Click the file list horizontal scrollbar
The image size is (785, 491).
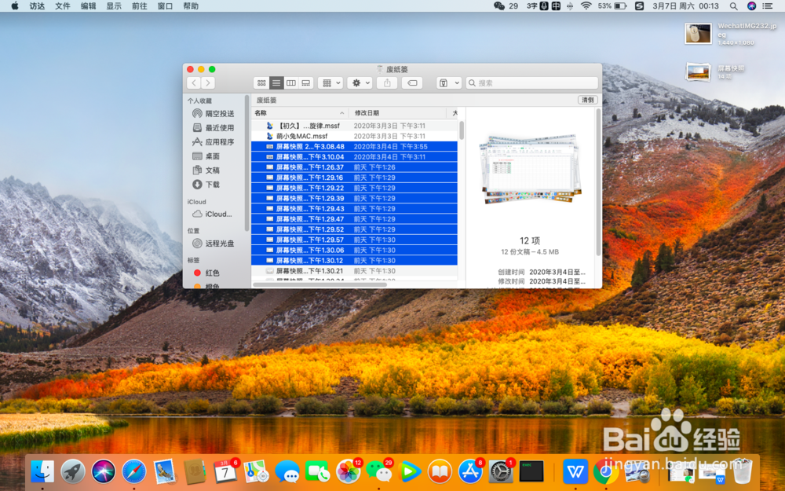click(320, 284)
